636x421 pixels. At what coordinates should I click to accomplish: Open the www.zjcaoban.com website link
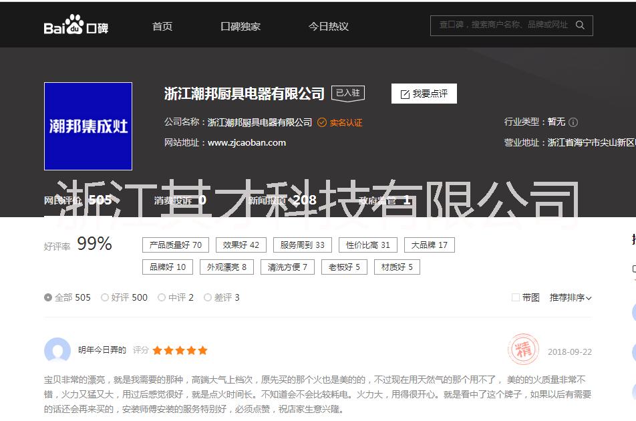pyautogui.click(x=247, y=143)
